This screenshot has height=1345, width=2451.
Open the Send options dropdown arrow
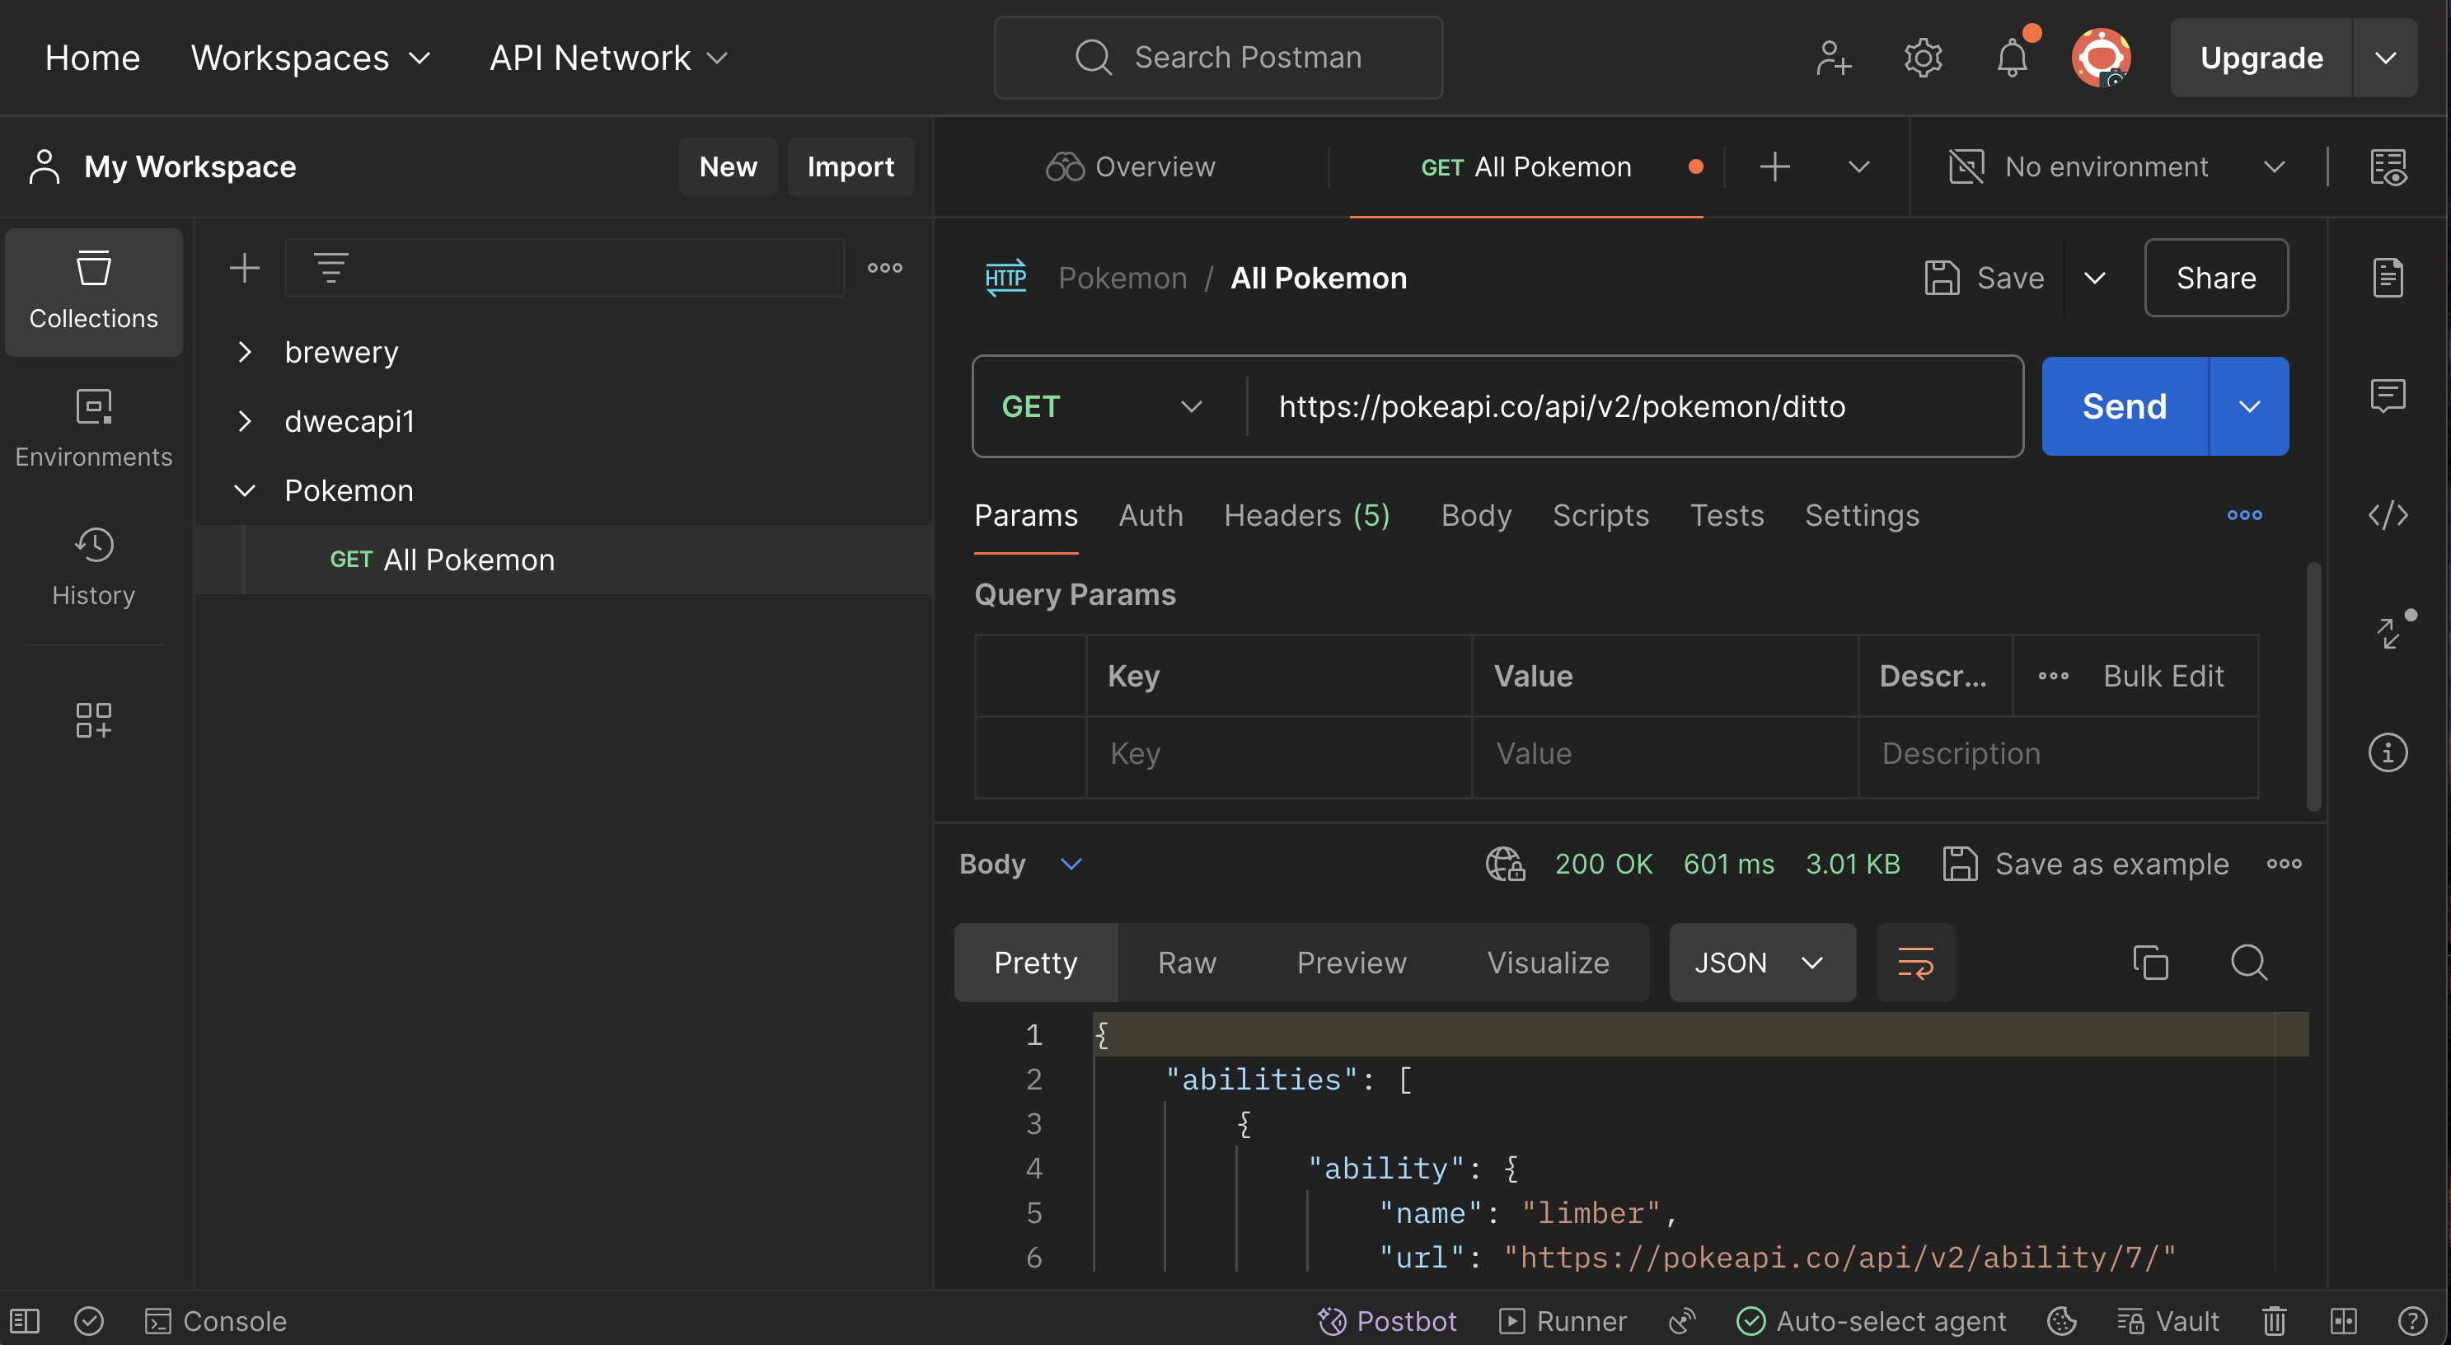pyautogui.click(x=2249, y=406)
